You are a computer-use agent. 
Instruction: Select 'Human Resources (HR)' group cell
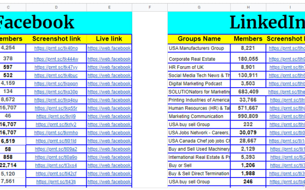[x=199, y=108]
